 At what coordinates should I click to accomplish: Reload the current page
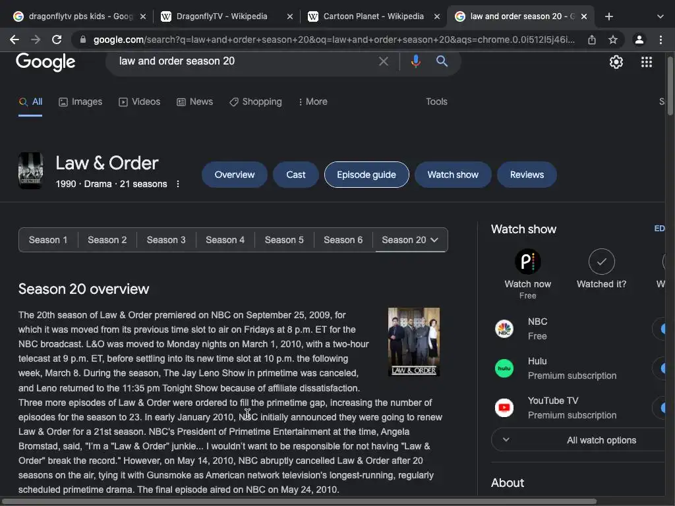click(57, 40)
